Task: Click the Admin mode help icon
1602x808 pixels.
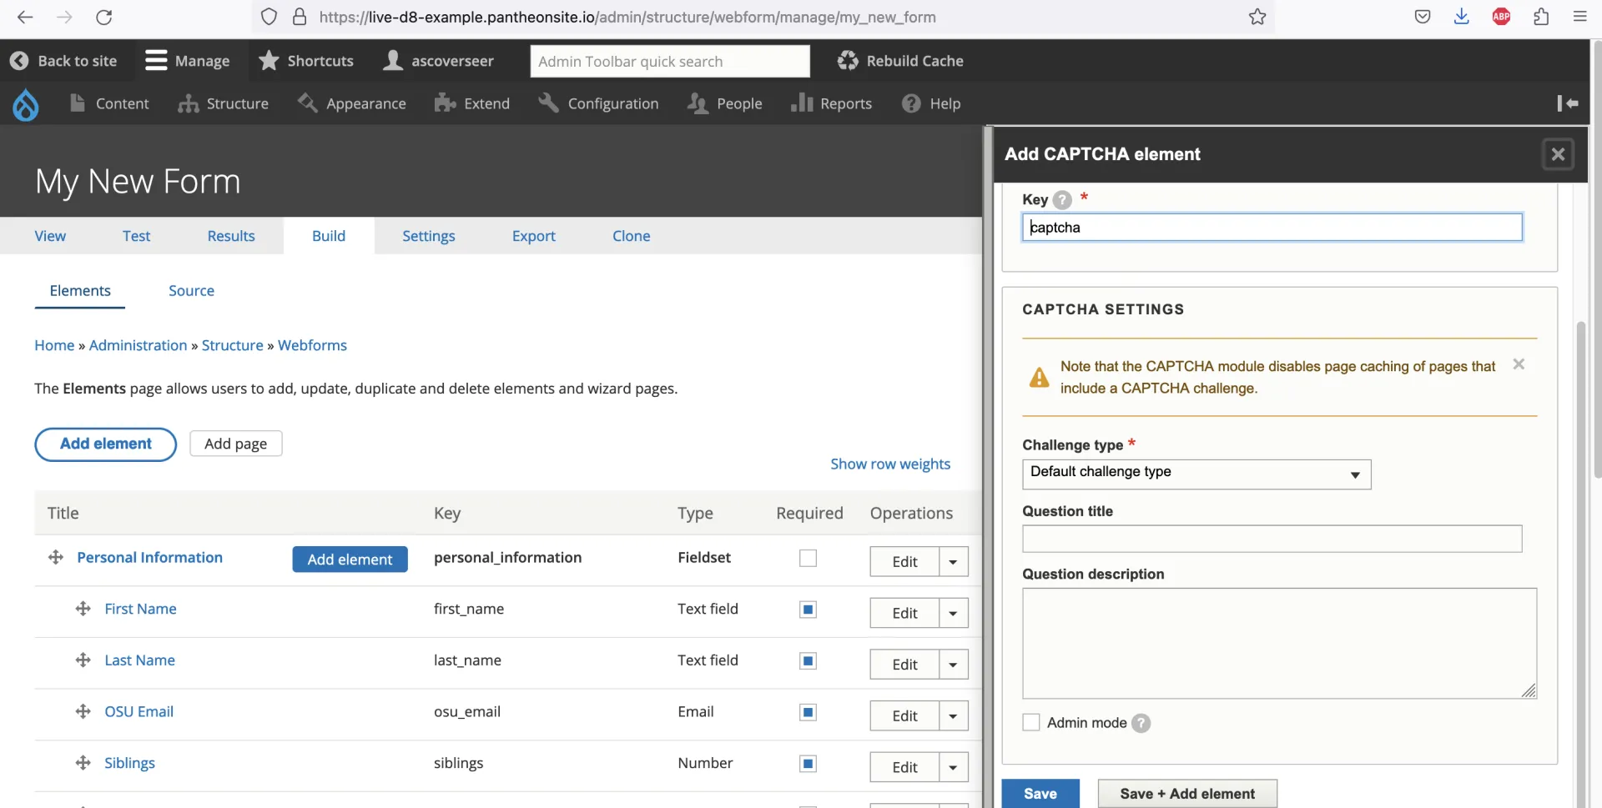Action: [x=1141, y=723]
